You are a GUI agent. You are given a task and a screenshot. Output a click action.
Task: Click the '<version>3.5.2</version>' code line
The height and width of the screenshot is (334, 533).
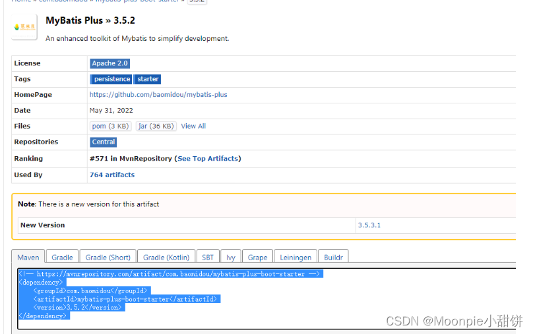tap(77, 308)
